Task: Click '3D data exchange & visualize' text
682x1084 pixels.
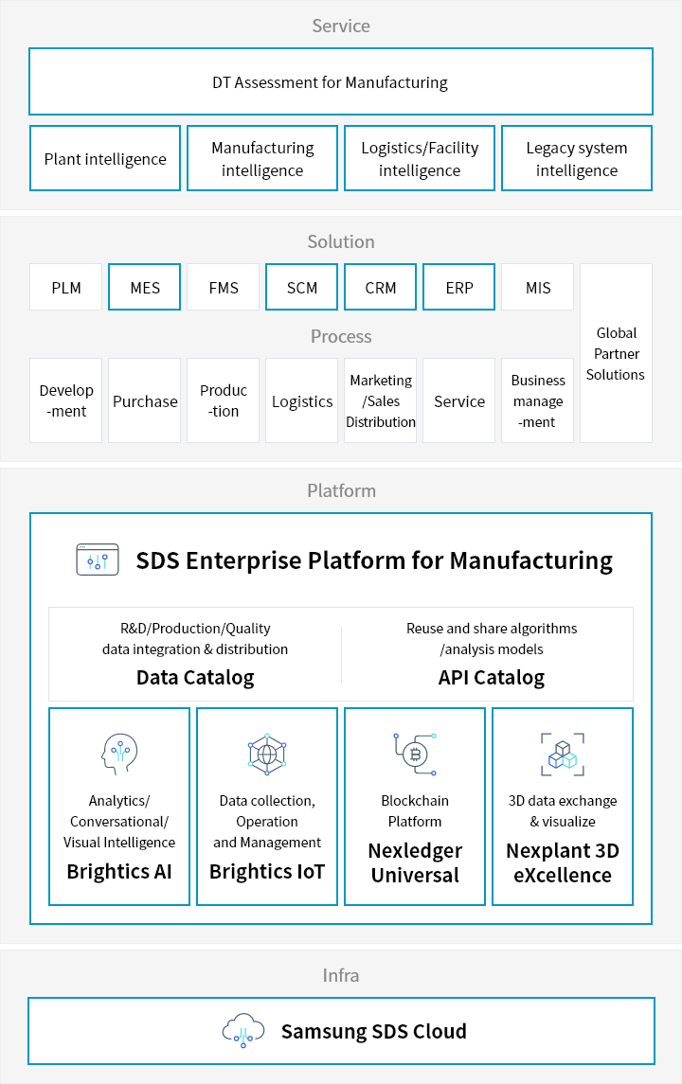Action: point(563,811)
